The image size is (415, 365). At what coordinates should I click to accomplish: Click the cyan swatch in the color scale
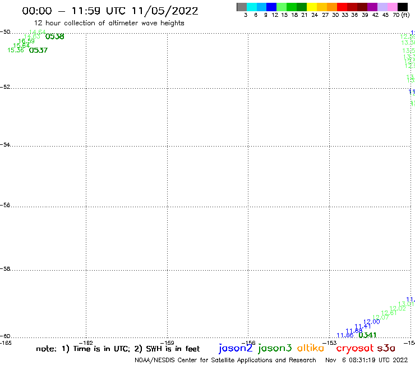tap(252, 7)
